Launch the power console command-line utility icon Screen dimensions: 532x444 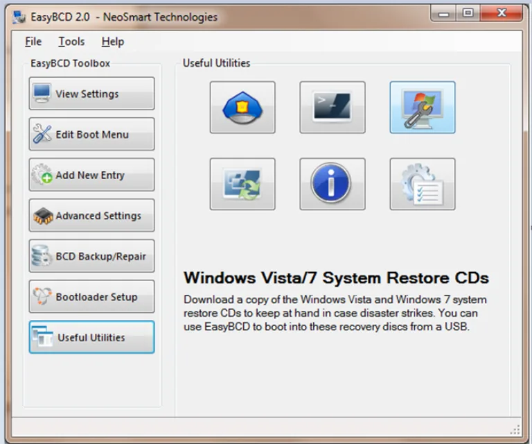[x=332, y=108]
